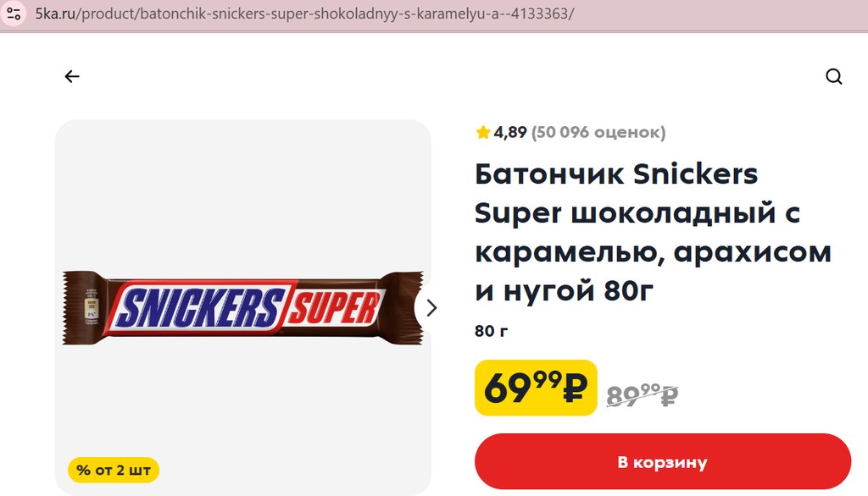Click the small info label on wrapper end
This screenshot has height=496, width=868.
(x=91, y=306)
